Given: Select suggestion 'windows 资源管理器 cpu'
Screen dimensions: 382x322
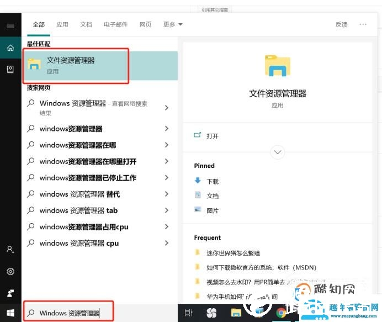Looking at the screenshot, I should coord(79,243).
